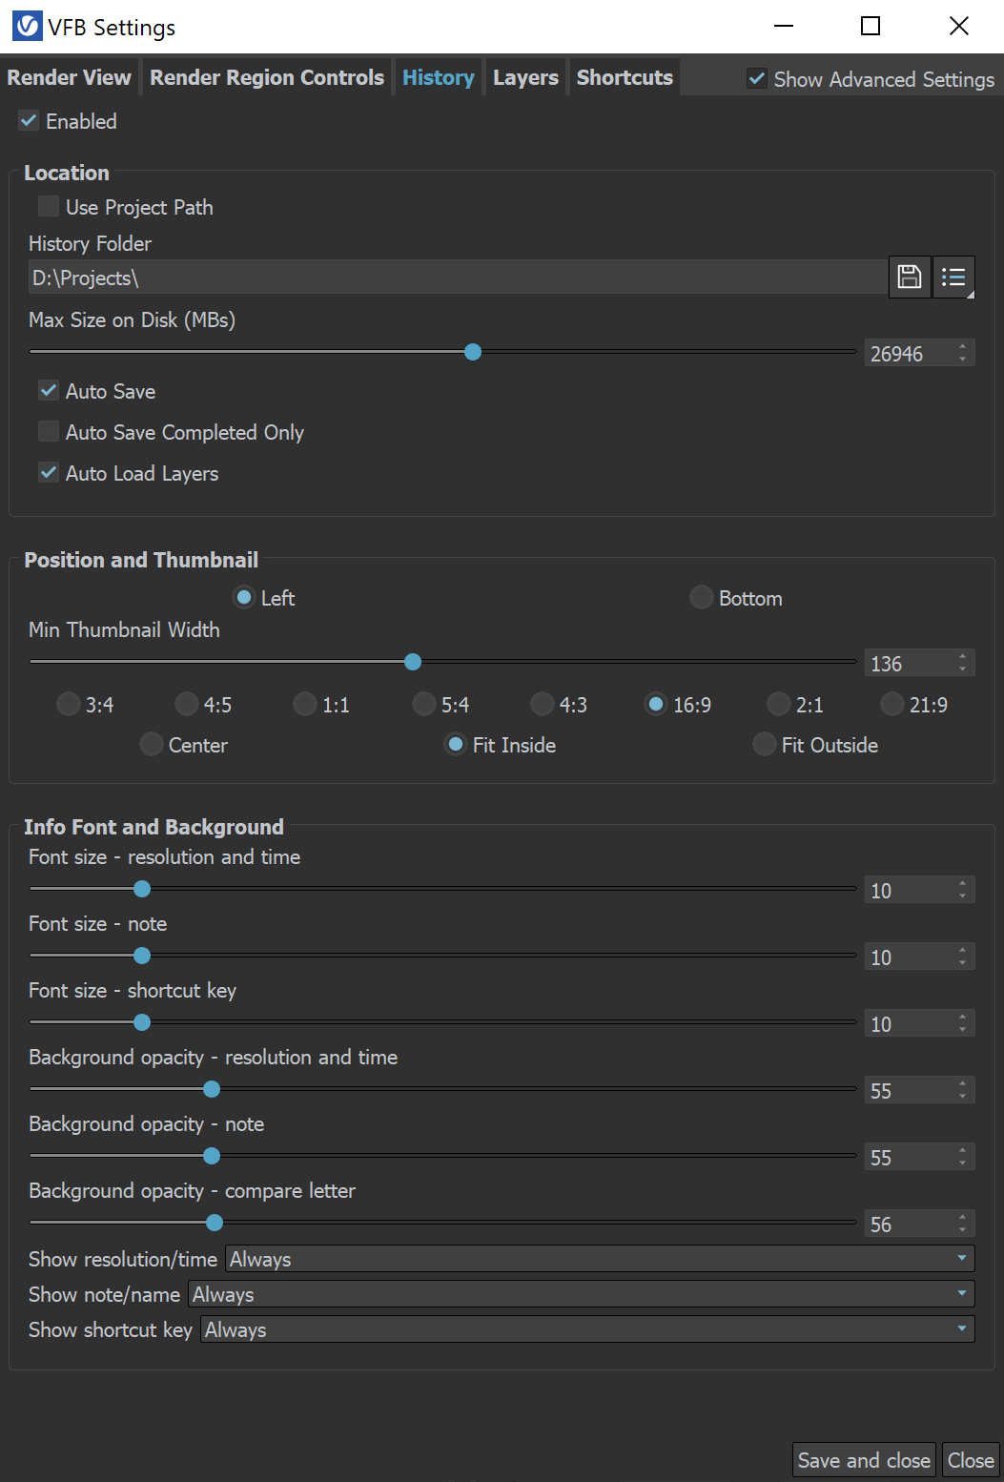Click the save icon beside History Folder path

[910, 278]
